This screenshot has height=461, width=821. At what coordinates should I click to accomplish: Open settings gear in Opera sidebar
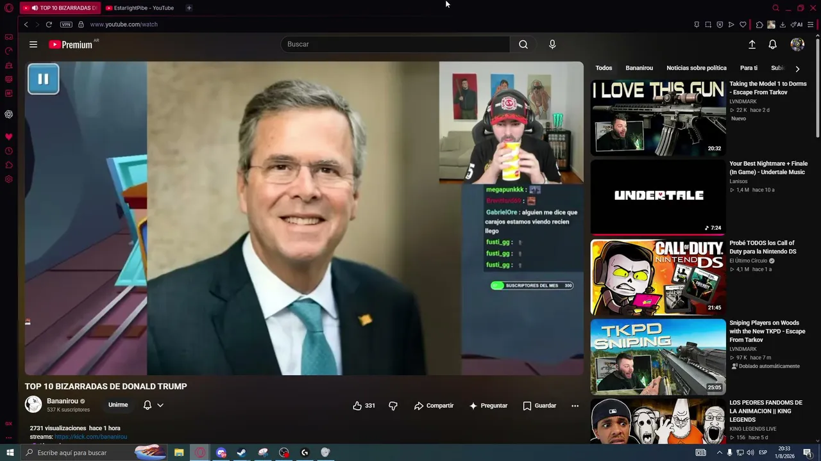point(9,179)
